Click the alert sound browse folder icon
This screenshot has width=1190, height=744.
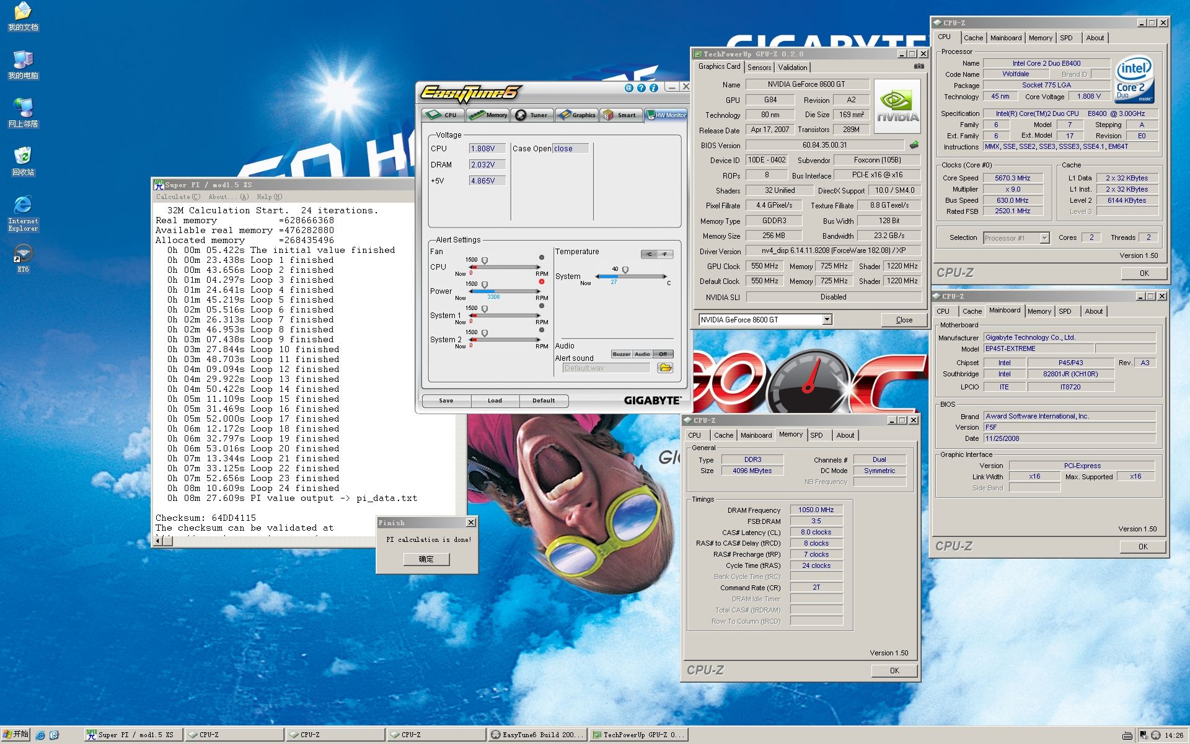(665, 368)
